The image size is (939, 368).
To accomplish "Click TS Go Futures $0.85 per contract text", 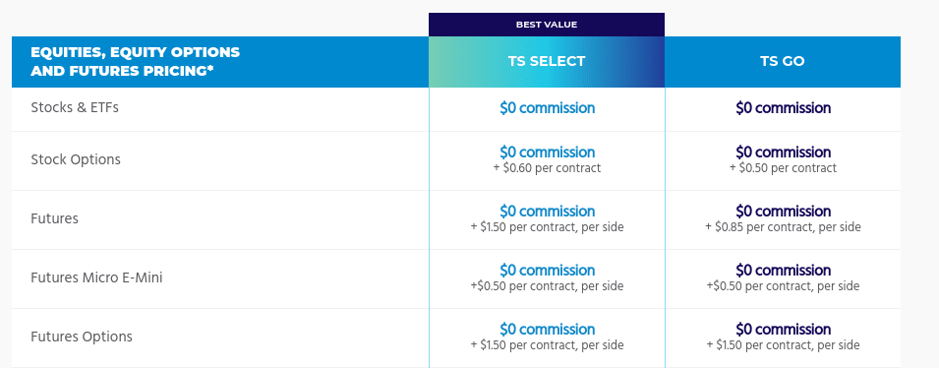I will pos(783,227).
